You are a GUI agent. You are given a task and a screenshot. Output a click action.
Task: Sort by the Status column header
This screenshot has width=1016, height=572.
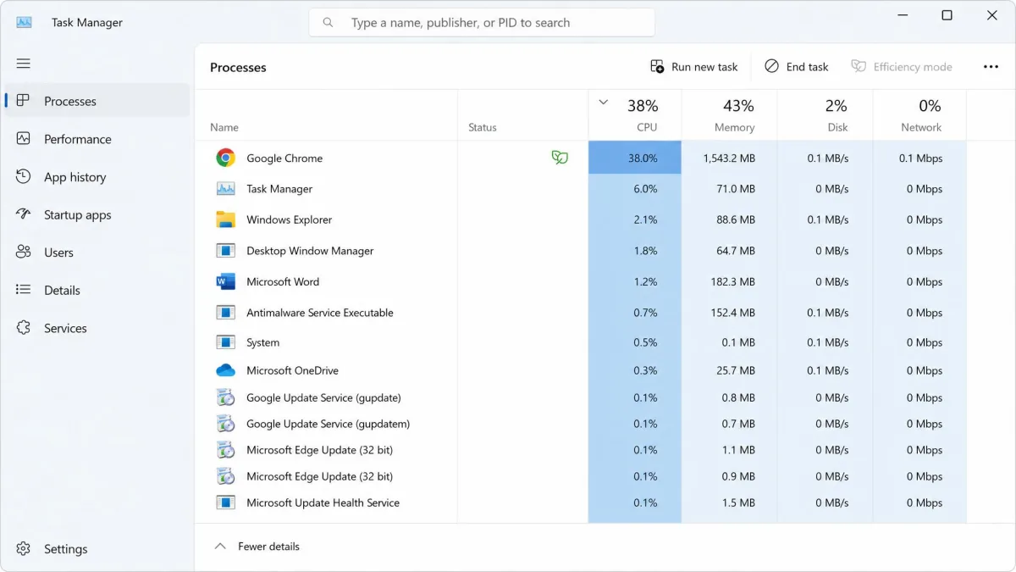pos(483,127)
